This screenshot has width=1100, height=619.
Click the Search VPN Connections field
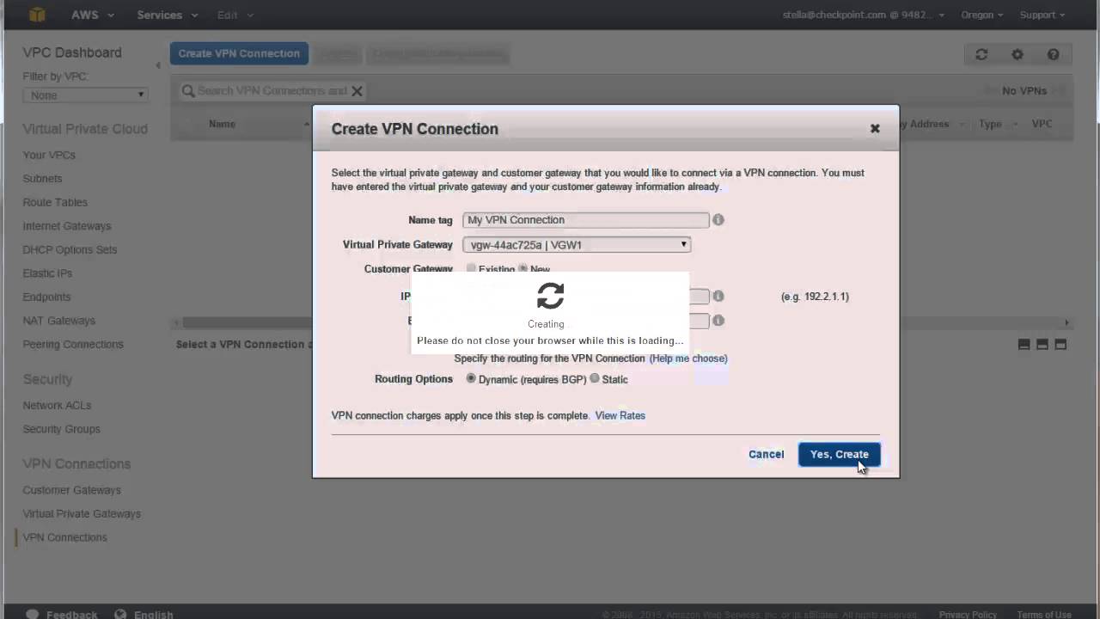pyautogui.click(x=272, y=91)
